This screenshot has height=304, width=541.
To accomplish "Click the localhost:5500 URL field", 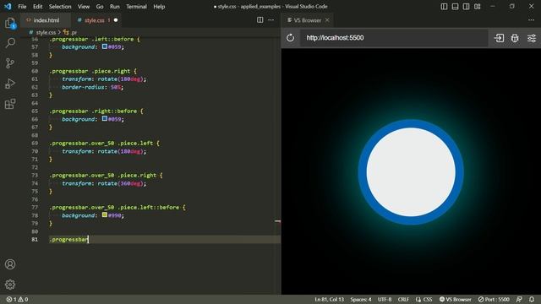I will [x=394, y=38].
